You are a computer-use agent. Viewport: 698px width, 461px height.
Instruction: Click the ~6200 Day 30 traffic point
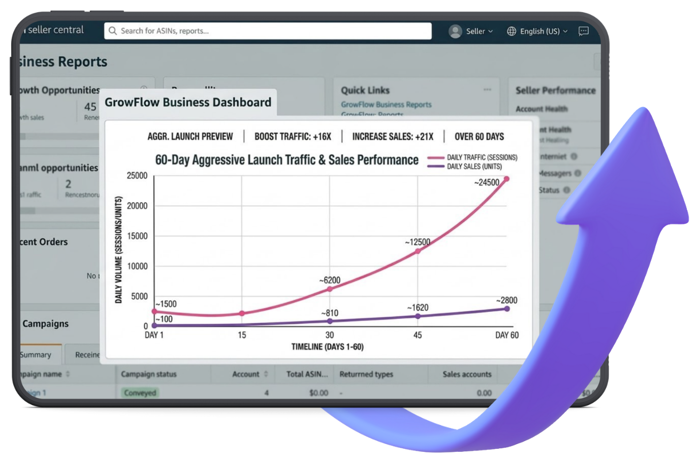(x=330, y=289)
